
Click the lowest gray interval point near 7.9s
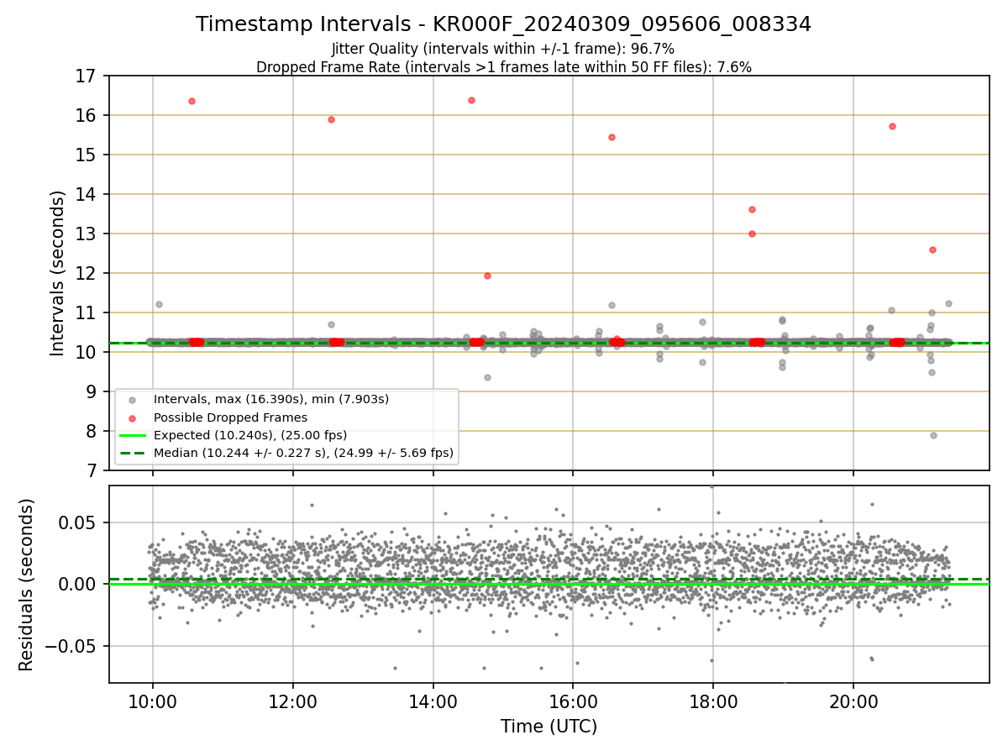click(933, 435)
